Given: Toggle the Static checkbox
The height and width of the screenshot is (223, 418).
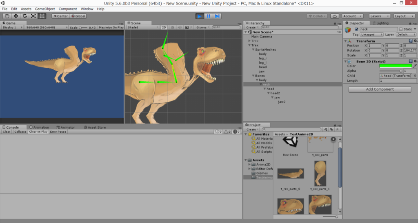Looking at the screenshot, I should tap(401, 29).
